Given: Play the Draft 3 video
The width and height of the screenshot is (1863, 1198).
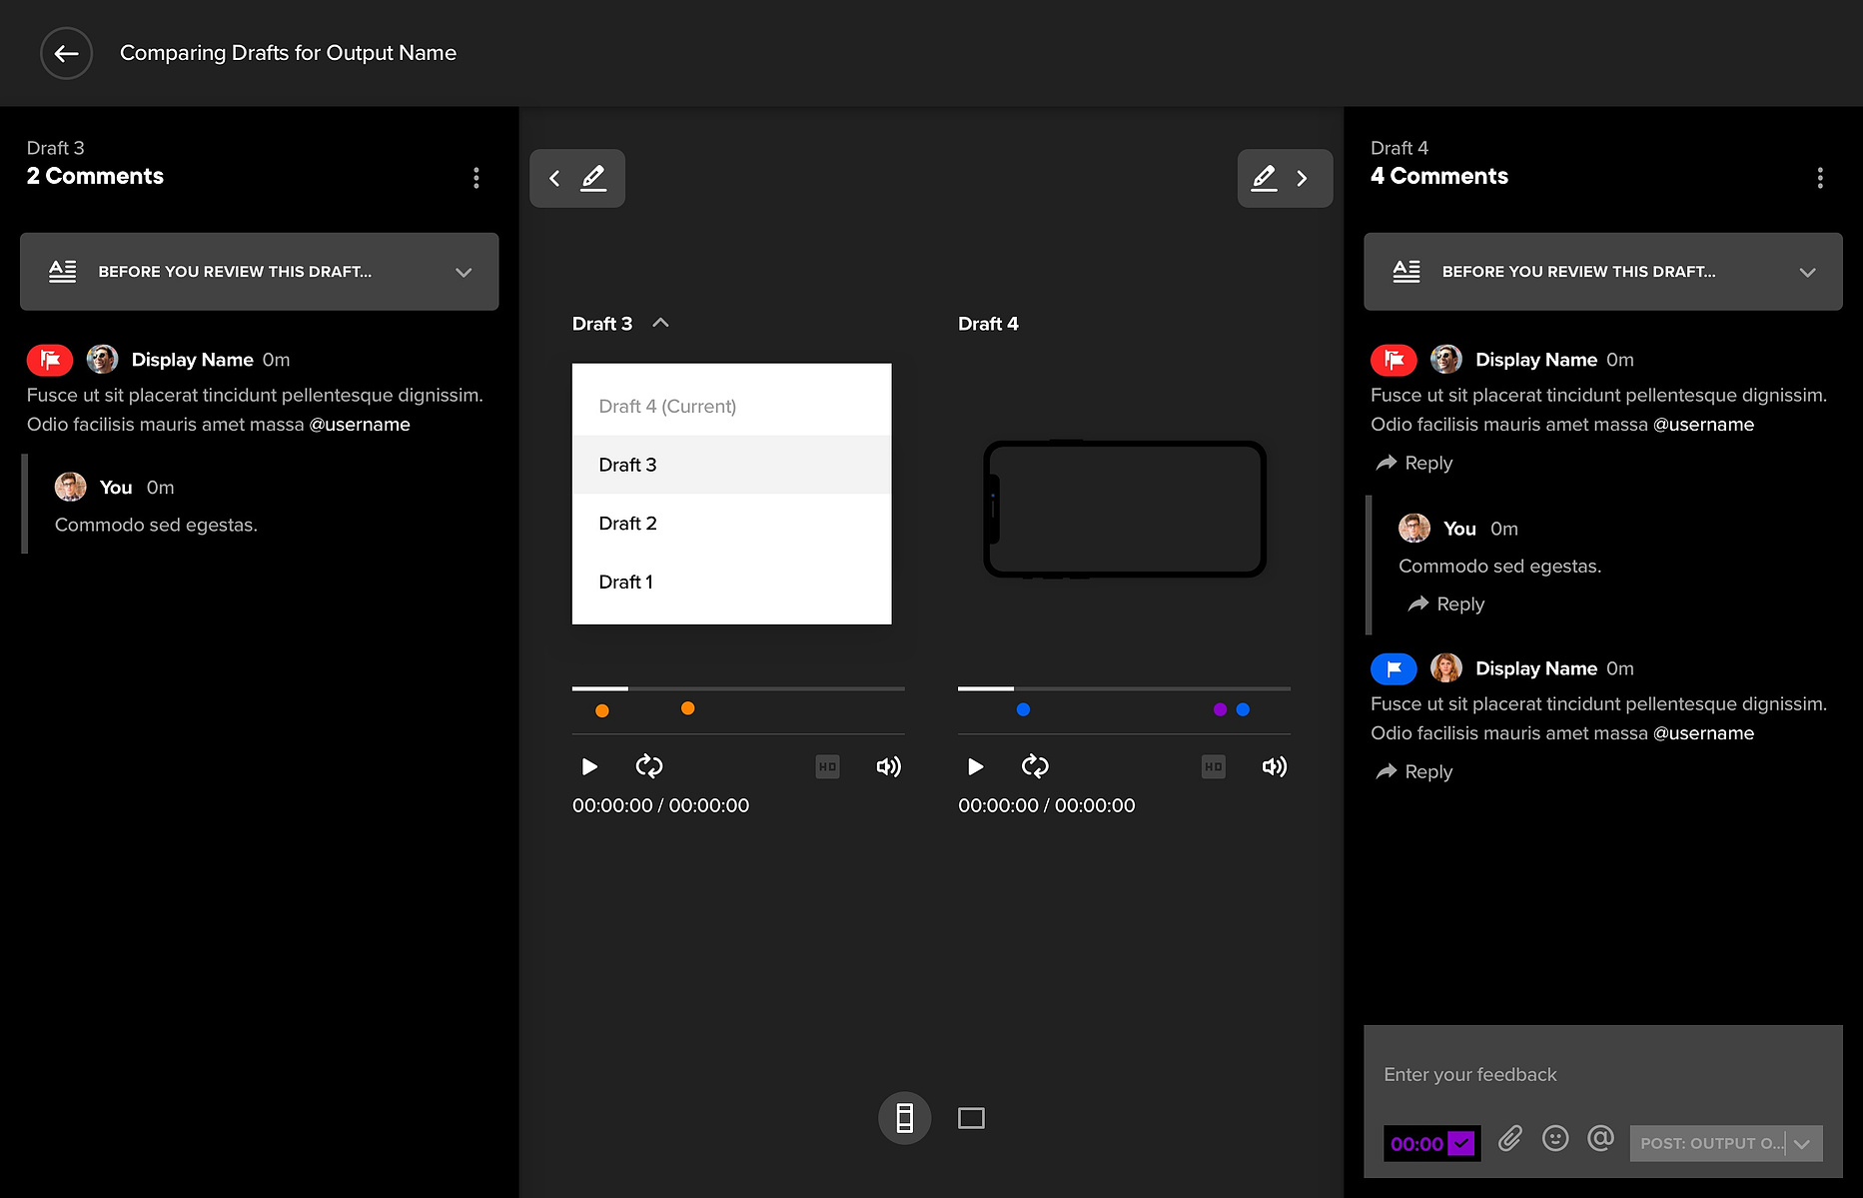Looking at the screenshot, I should (x=589, y=766).
